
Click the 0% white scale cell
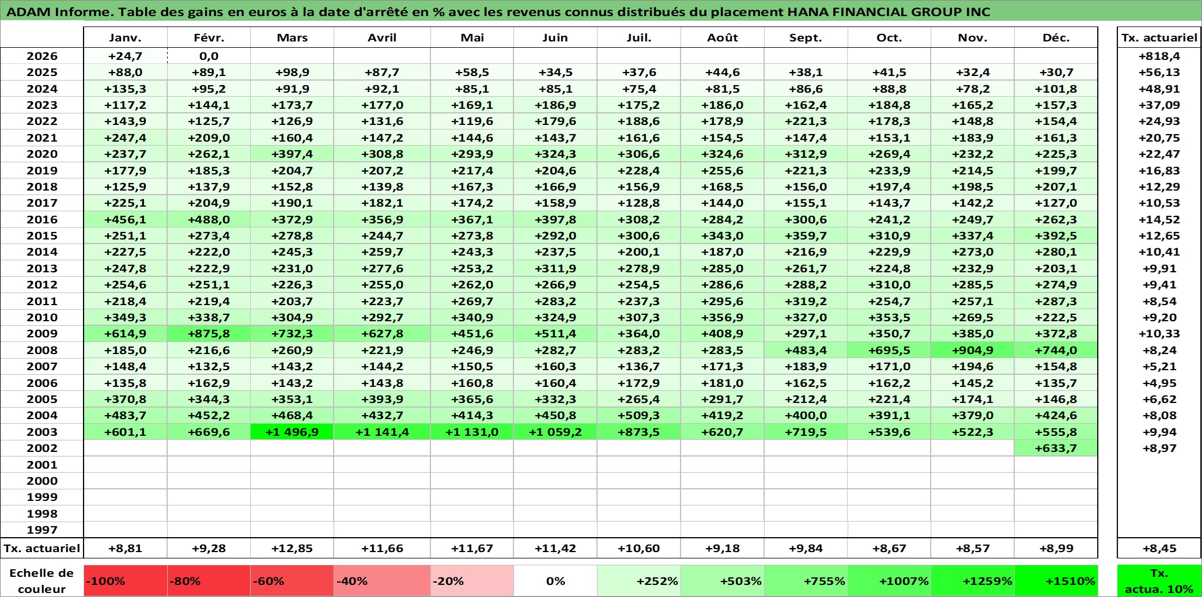point(555,581)
